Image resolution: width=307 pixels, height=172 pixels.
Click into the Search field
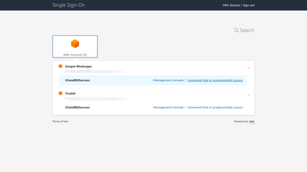pos(247,30)
